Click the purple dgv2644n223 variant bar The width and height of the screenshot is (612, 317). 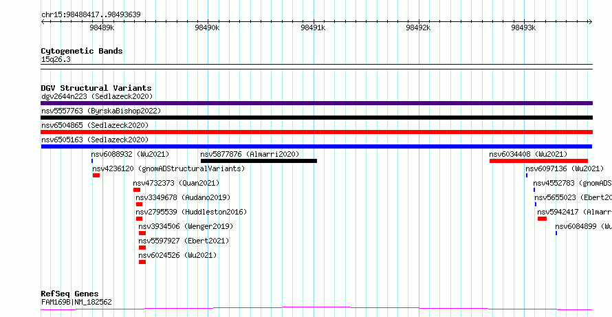click(316, 103)
